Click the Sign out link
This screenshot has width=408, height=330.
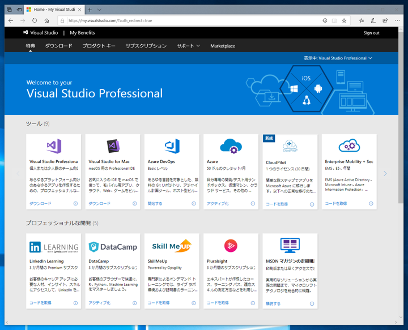pyautogui.click(x=371, y=33)
